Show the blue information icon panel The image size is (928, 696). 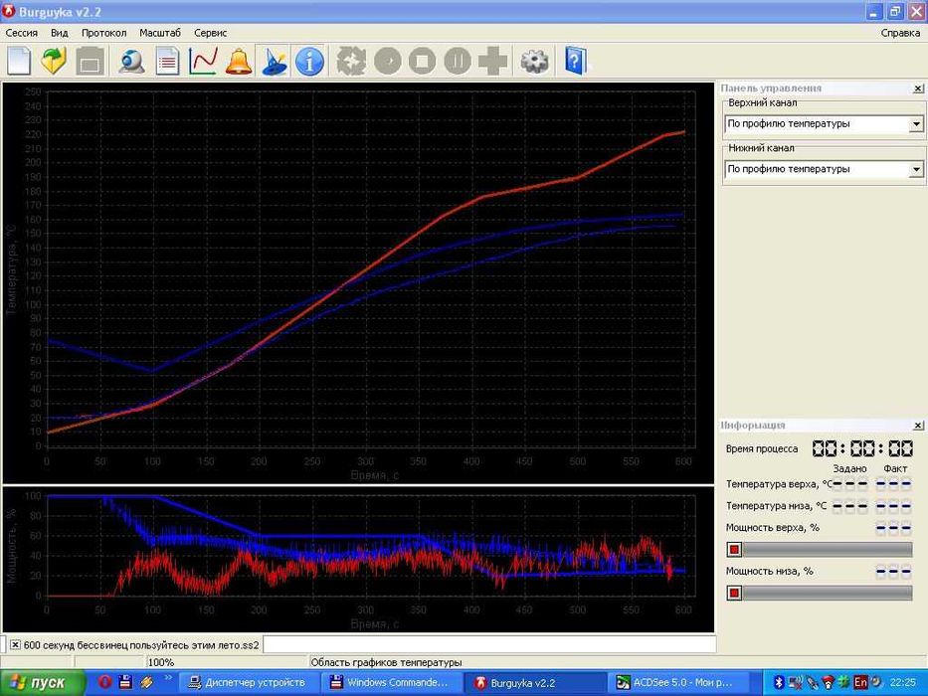[309, 61]
